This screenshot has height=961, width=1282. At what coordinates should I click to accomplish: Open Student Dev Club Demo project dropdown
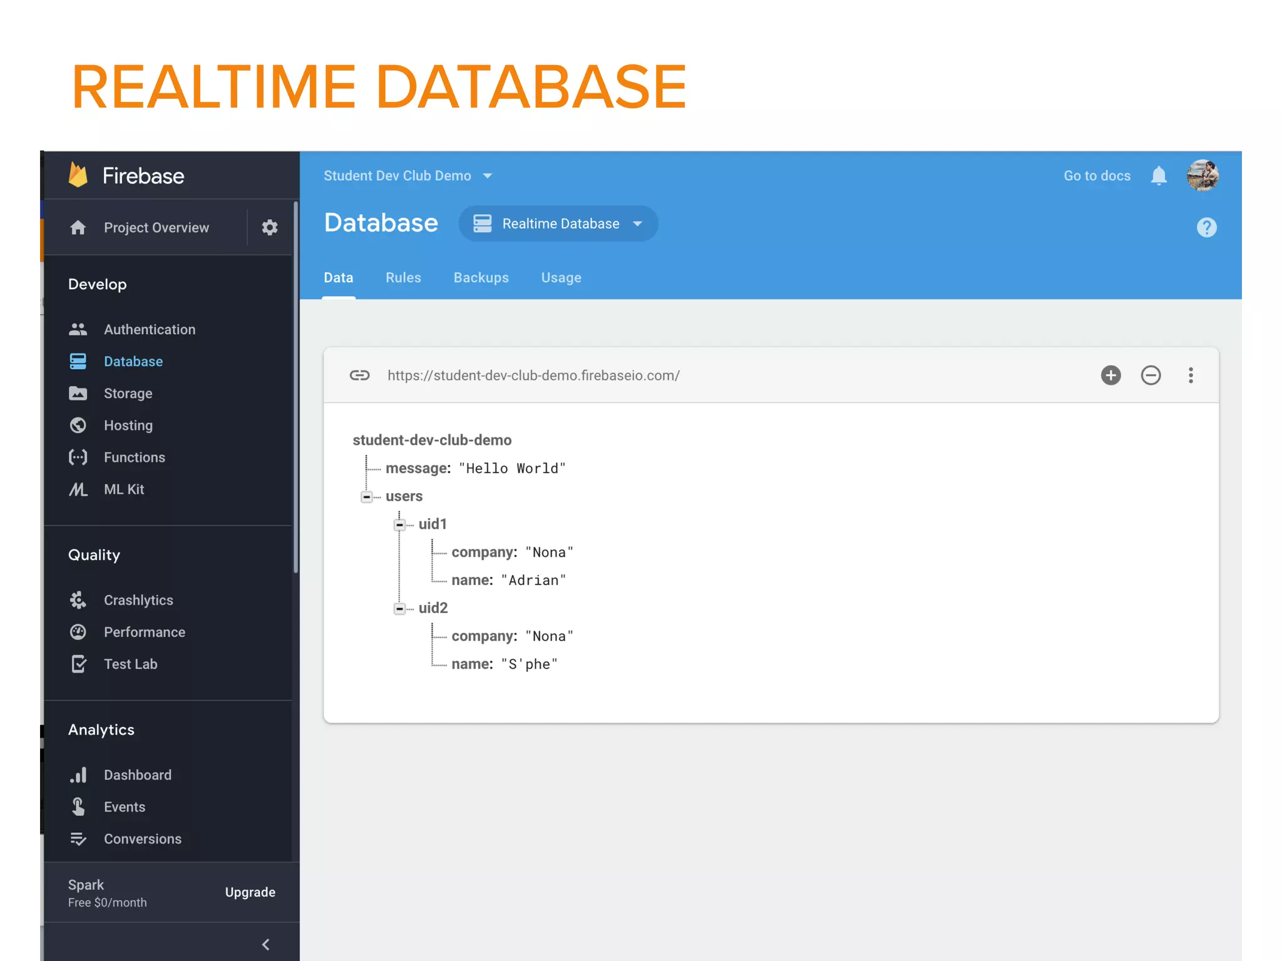coord(408,176)
